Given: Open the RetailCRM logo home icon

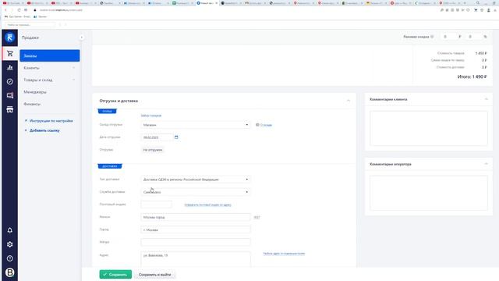Looking at the screenshot, I should 9,37.
